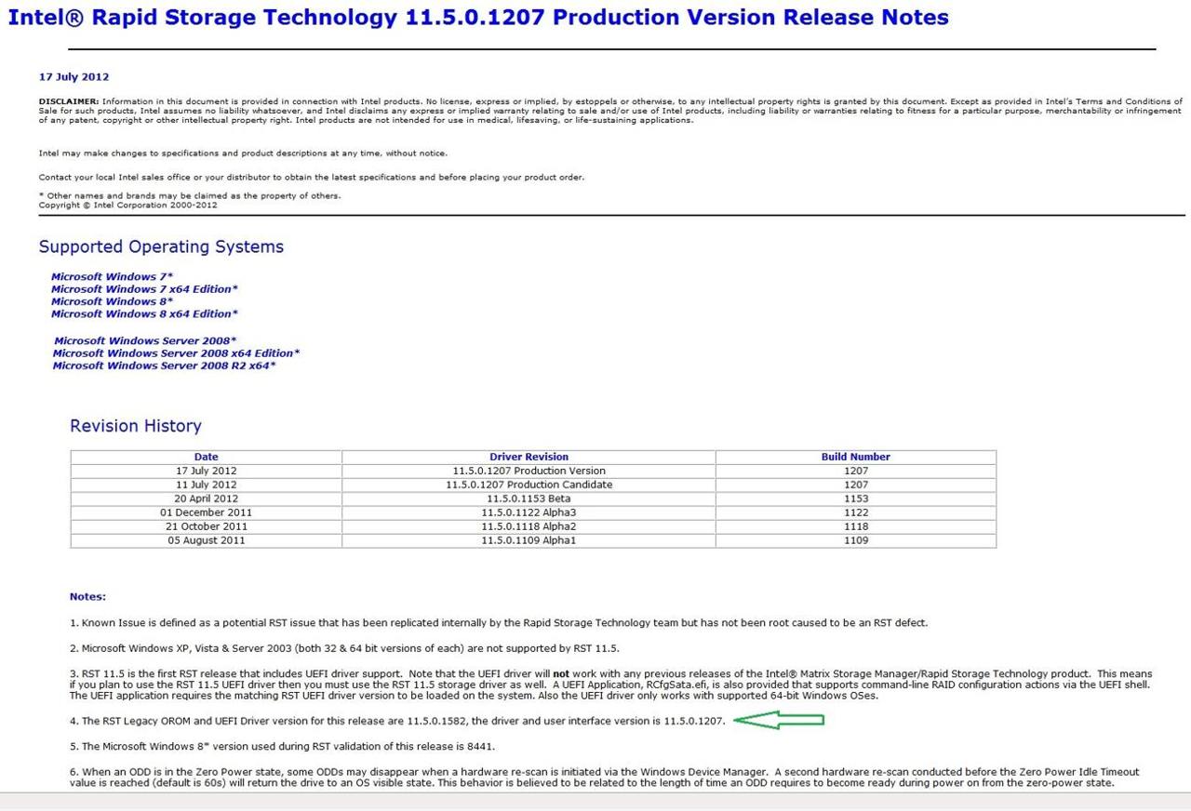
Task: Click the line 'Intel may make changes to specifications'
Action: (x=243, y=153)
